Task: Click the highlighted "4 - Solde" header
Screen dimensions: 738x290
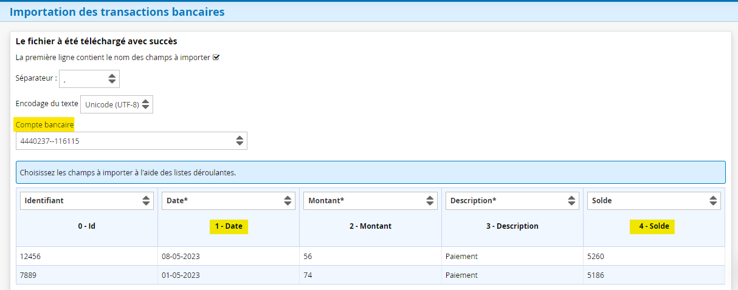Action: click(654, 226)
